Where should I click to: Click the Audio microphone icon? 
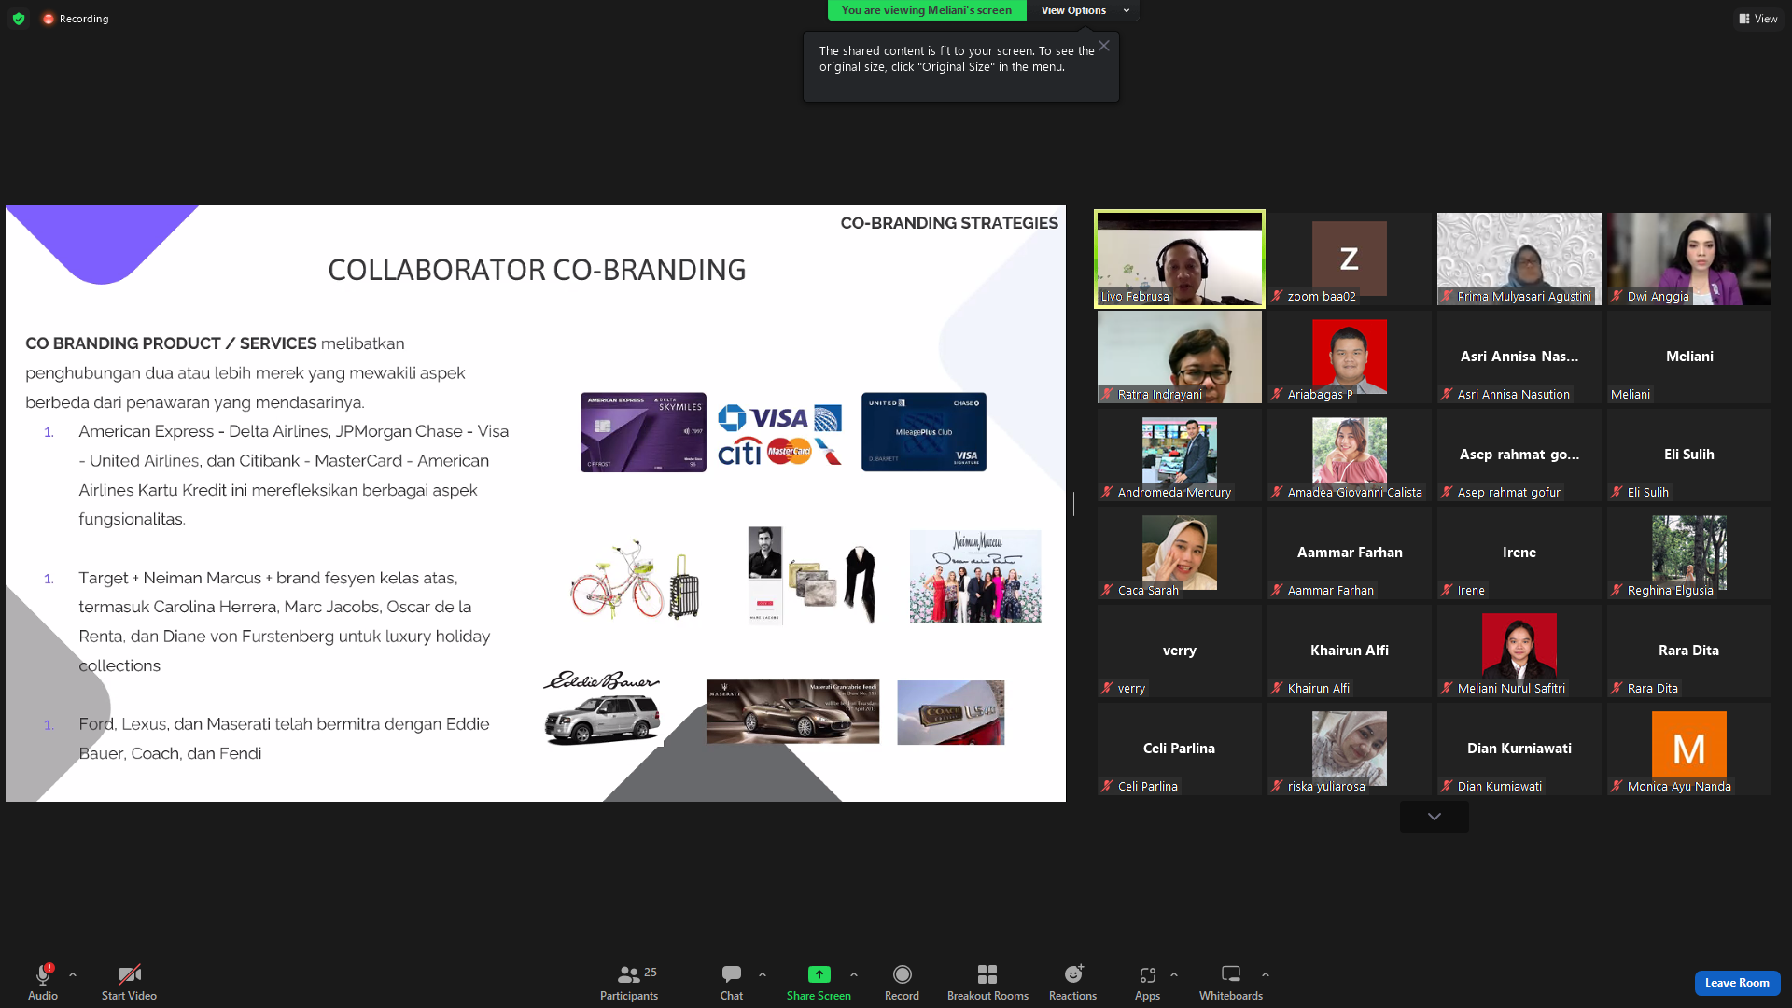(x=43, y=974)
